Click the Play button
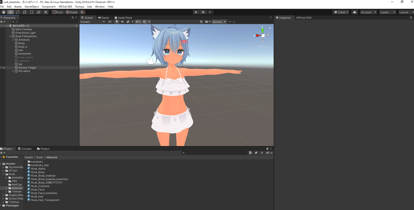414x210 pixels. pyautogui.click(x=196, y=12)
